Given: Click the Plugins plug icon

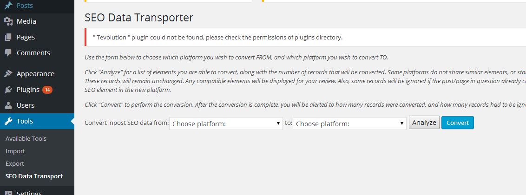Looking at the screenshot, I should click(8, 90).
